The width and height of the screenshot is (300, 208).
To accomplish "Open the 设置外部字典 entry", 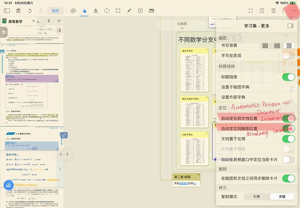I will (x=257, y=97).
